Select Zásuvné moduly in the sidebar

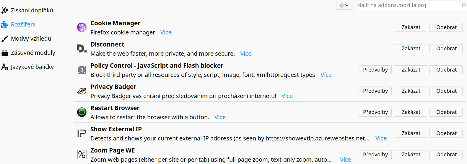[x=28, y=53]
